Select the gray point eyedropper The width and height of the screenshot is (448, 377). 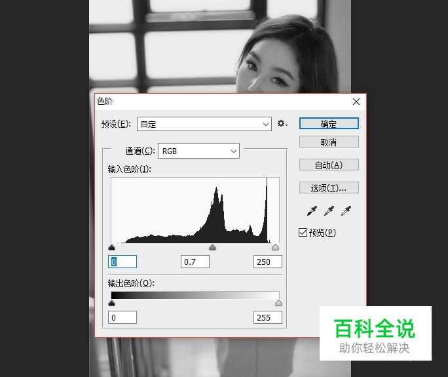pyautogui.click(x=329, y=211)
